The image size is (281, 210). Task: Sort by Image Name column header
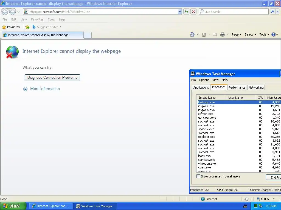coord(211,98)
